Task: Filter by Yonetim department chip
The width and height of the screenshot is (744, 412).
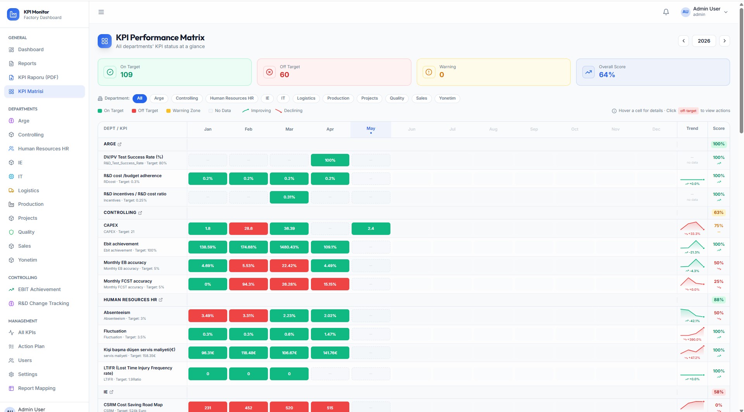Action: 447,98
